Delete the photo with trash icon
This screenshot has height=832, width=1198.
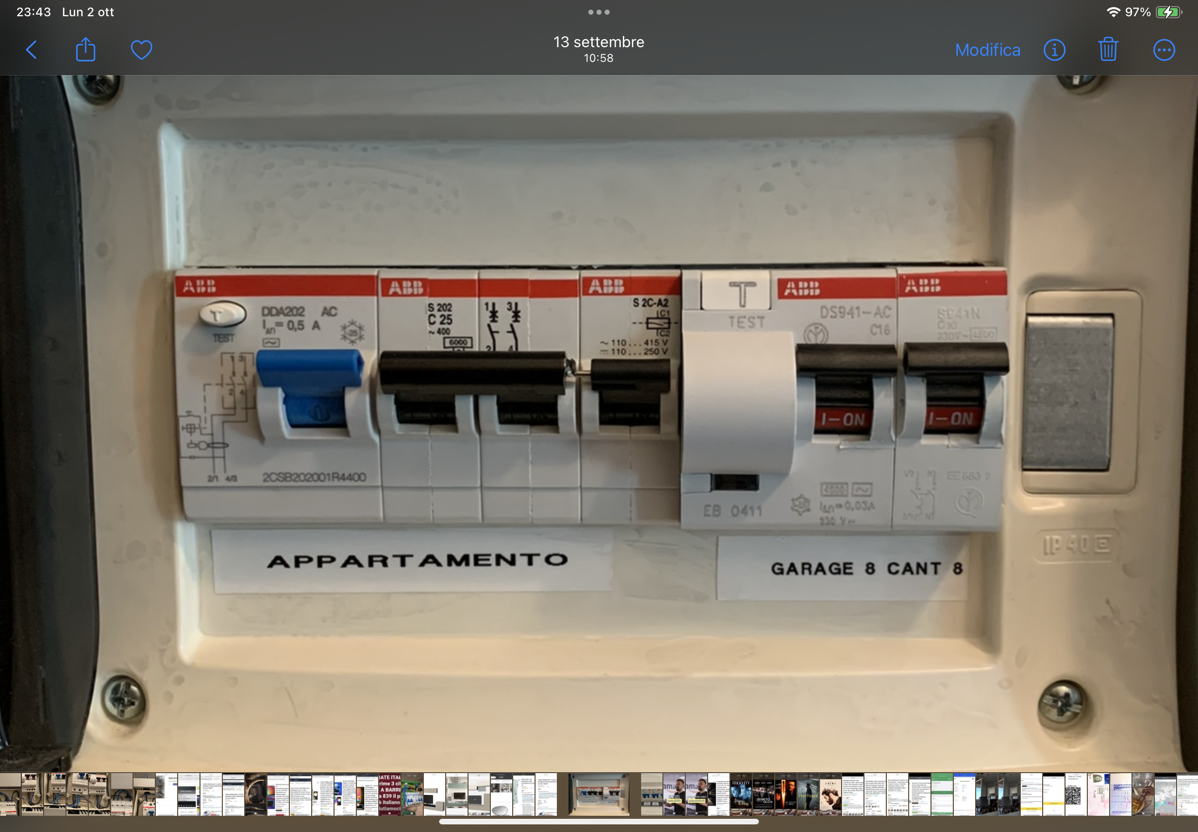click(x=1108, y=50)
